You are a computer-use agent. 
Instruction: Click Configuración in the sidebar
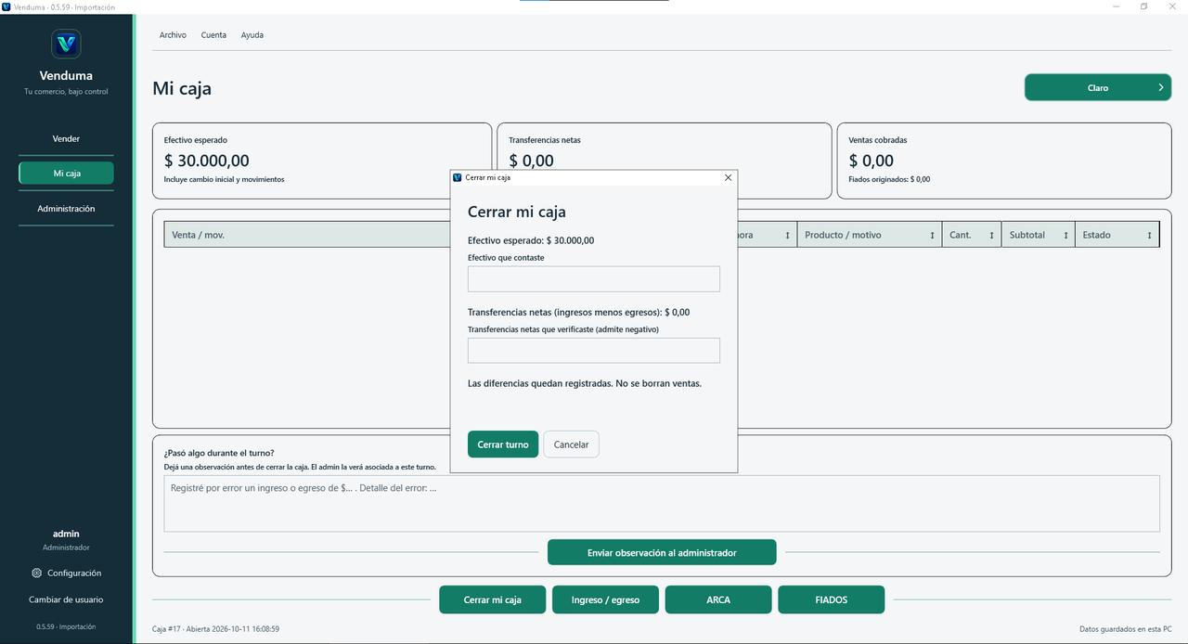74,573
